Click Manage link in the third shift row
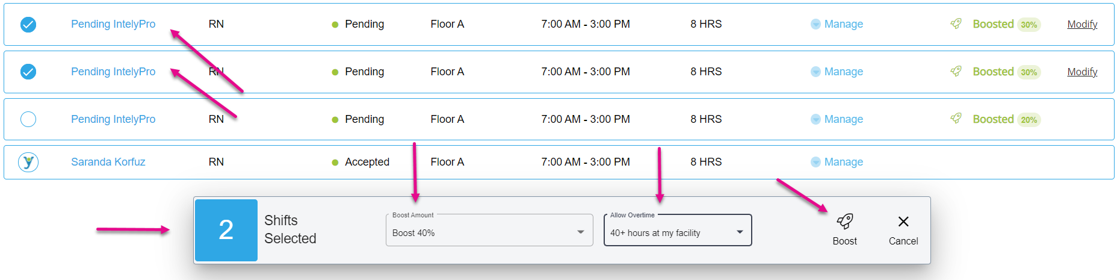 (x=843, y=119)
